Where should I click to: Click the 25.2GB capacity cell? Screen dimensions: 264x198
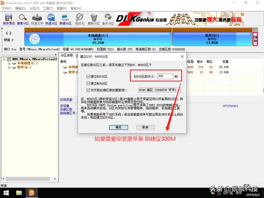coord(224,67)
